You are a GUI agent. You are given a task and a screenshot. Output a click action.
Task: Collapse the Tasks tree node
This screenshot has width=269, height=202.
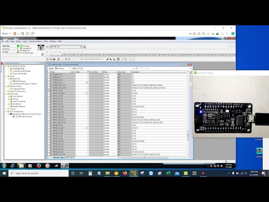coord(6,76)
